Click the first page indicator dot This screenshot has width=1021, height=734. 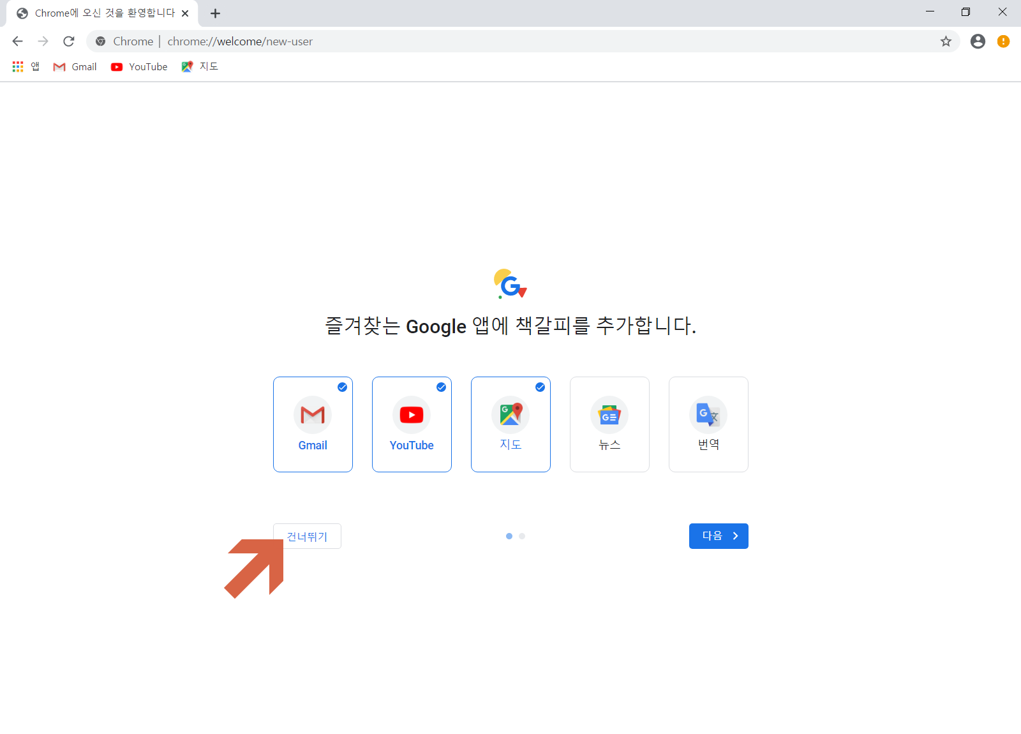509,536
